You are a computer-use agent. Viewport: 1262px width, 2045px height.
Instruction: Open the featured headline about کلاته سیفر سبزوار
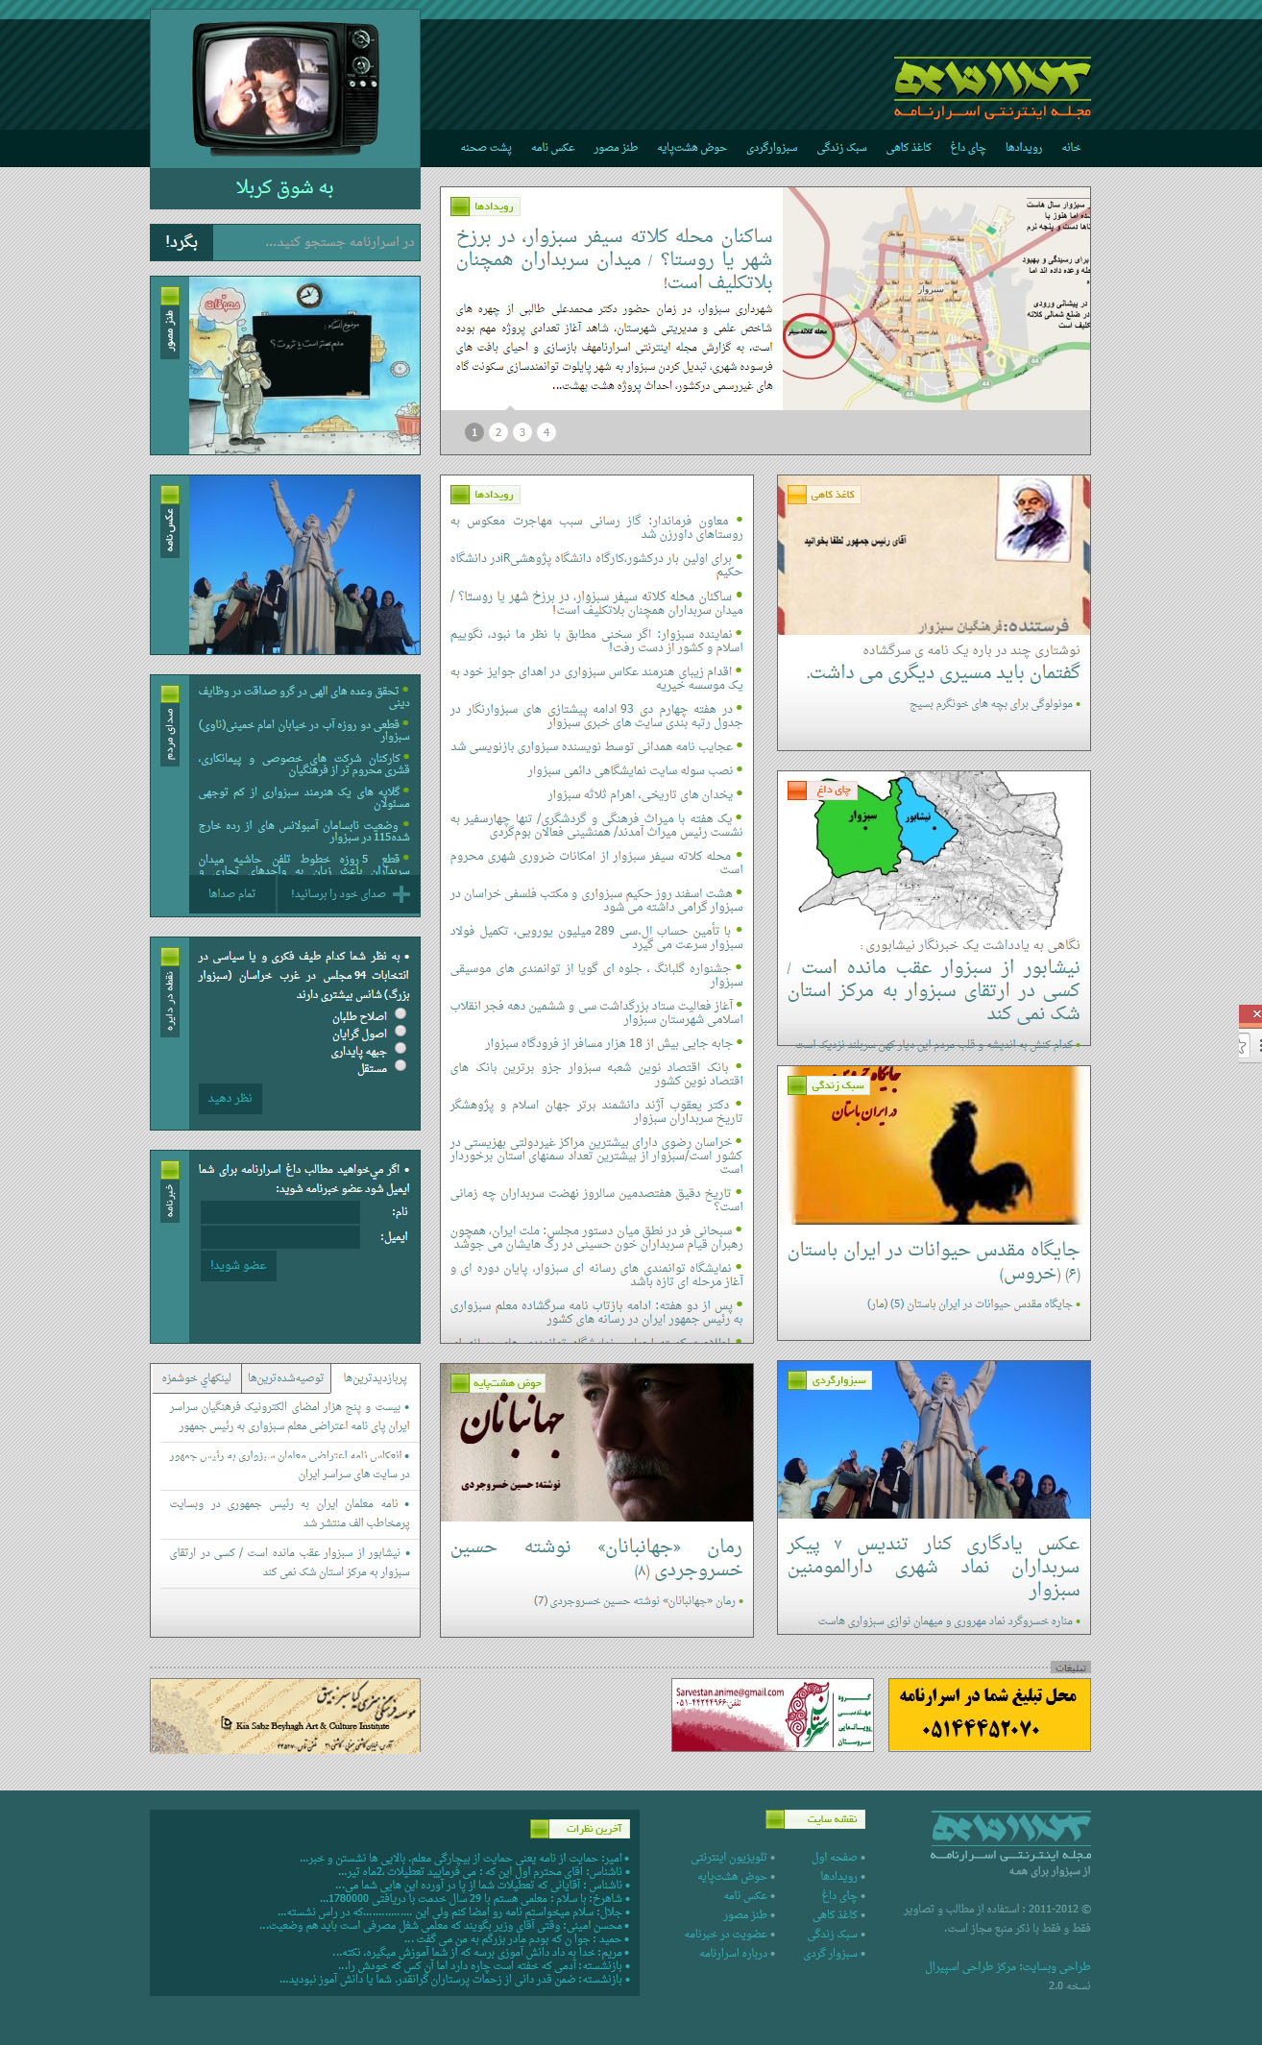coord(614,259)
